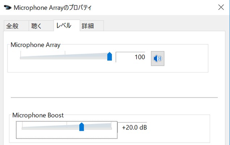Open the 聴く tab
Screen dimensions: 230x145
37,26
